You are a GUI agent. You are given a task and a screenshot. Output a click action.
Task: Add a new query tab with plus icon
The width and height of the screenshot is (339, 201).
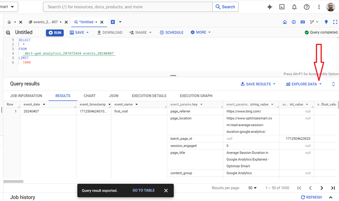coord(113,22)
